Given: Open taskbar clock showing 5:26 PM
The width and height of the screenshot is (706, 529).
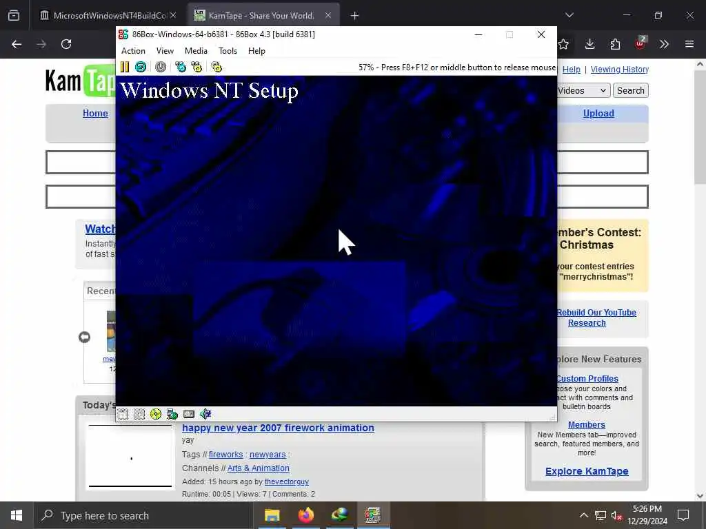Looking at the screenshot, I should pos(647,515).
